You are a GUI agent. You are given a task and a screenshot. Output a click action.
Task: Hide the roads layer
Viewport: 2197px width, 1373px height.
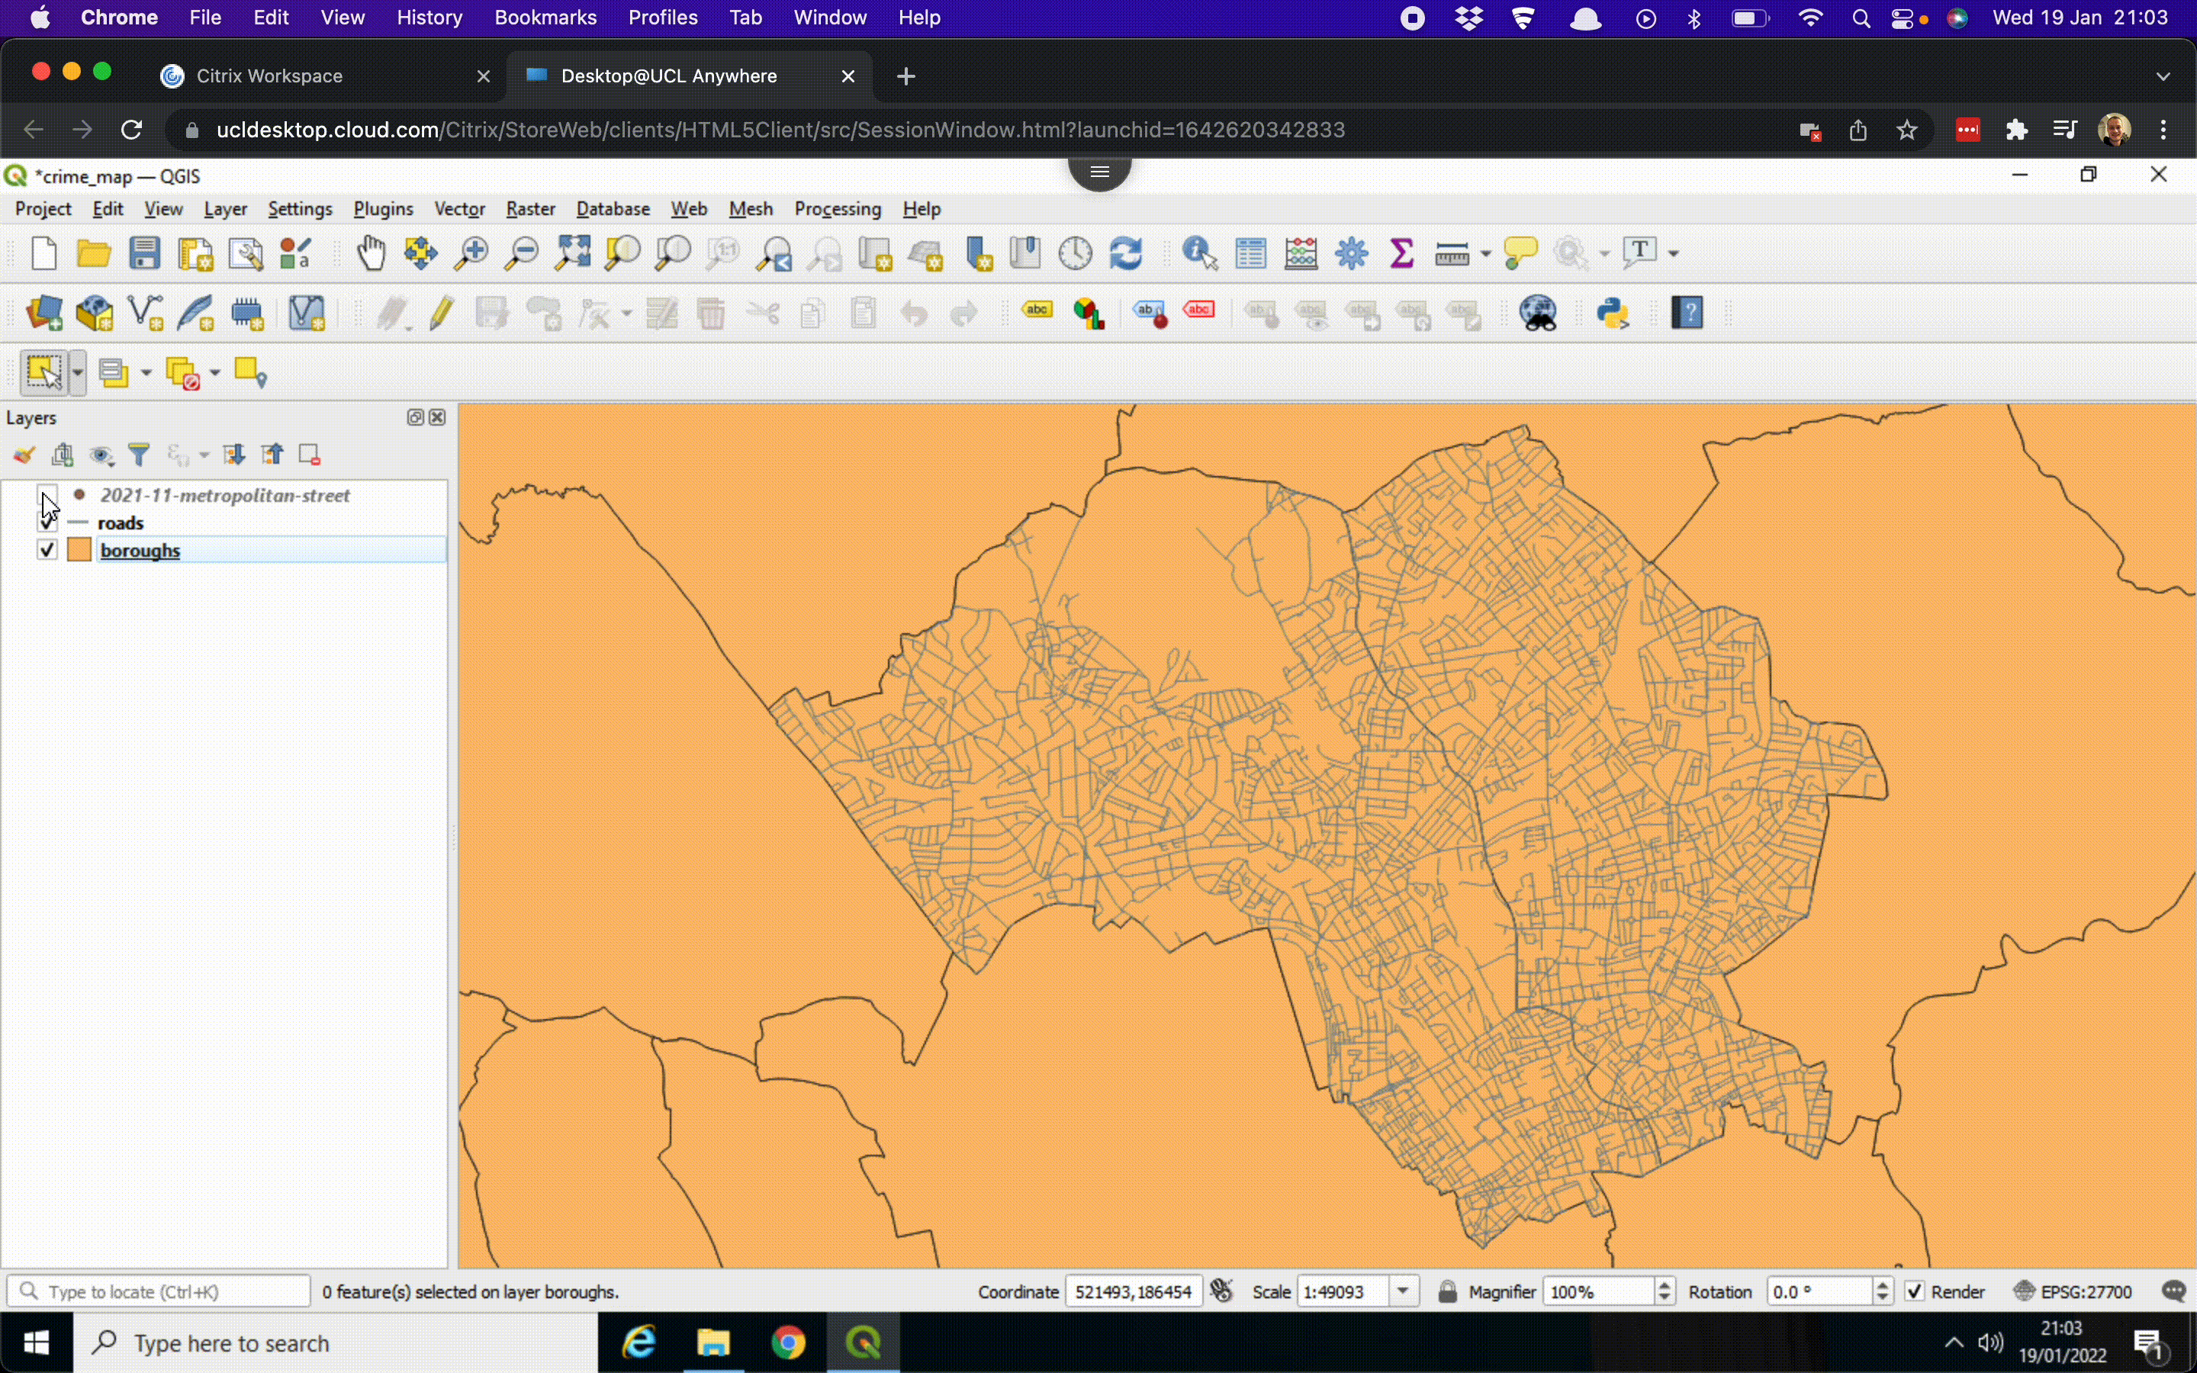coord(47,523)
